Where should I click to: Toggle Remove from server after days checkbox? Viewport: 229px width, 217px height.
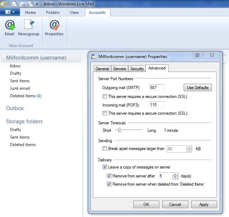pos(109,176)
